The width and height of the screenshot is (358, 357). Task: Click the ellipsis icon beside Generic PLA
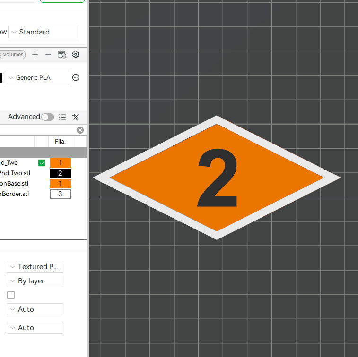76,78
